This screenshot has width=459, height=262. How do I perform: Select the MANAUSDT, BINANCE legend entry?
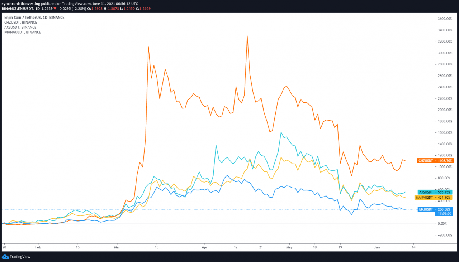(22, 32)
